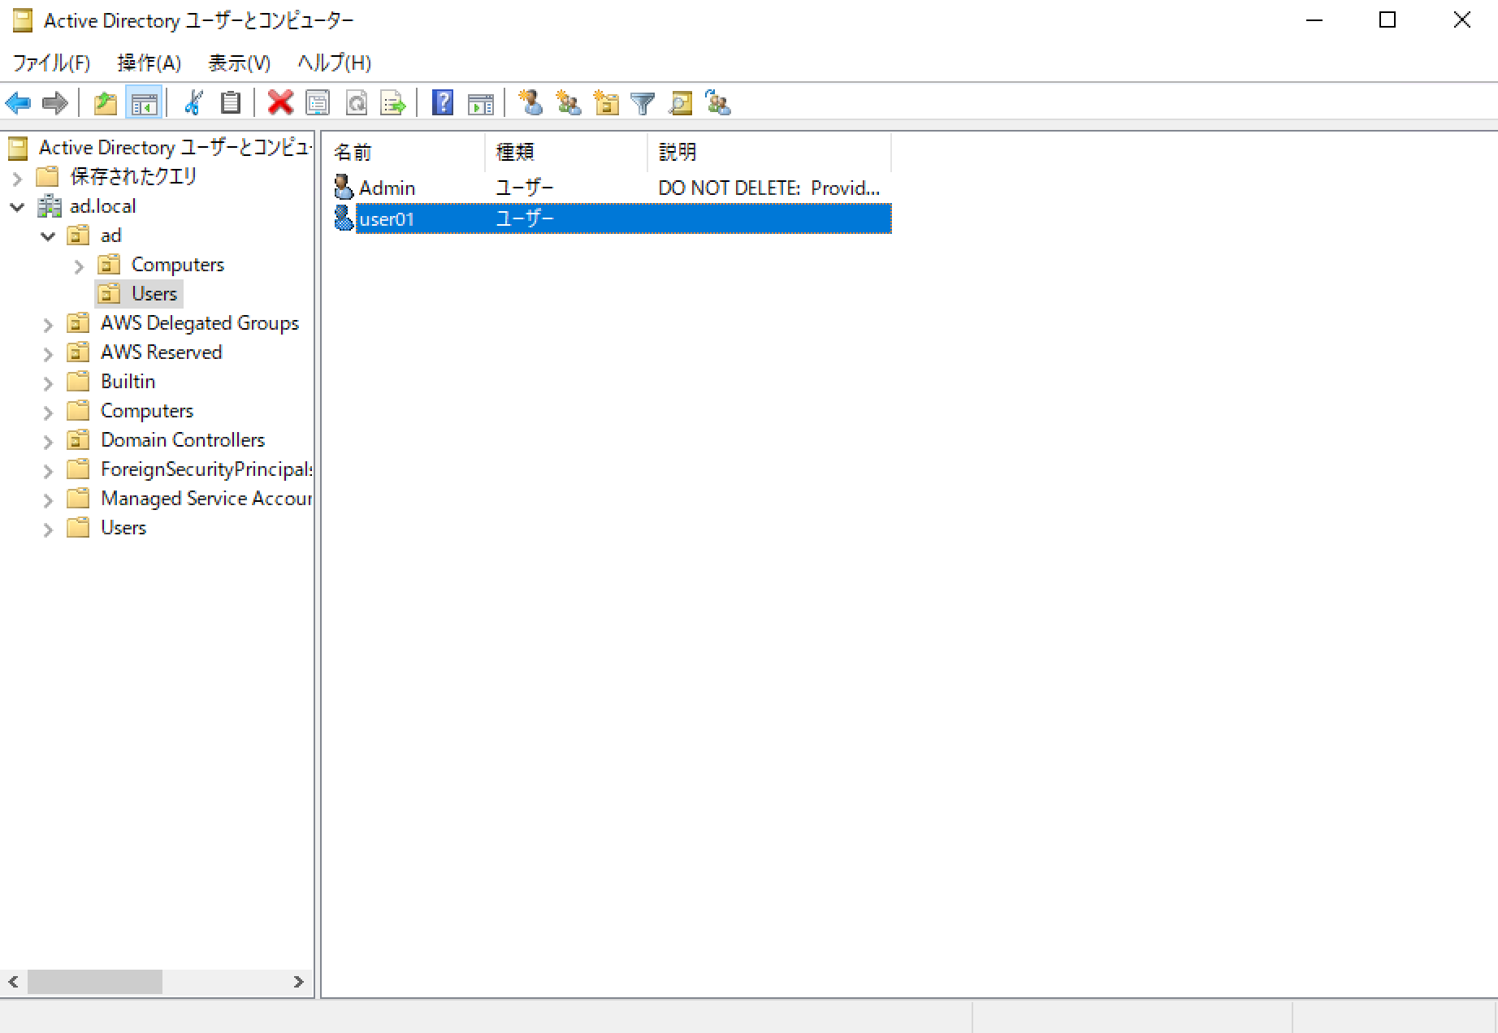Close the Active Directory window
The width and height of the screenshot is (1498, 1033).
[x=1461, y=20]
